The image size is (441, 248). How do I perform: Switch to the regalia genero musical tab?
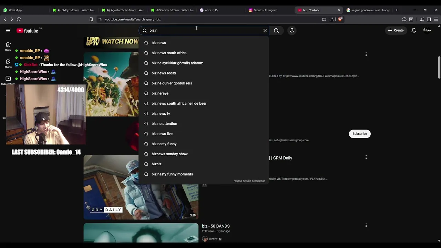coord(368,10)
